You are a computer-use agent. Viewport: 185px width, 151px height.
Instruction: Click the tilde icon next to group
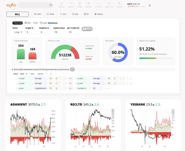[x=47, y=74]
